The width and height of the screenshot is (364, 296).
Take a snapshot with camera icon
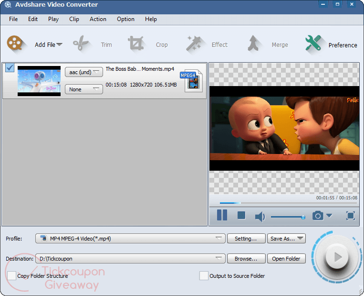[x=318, y=216]
